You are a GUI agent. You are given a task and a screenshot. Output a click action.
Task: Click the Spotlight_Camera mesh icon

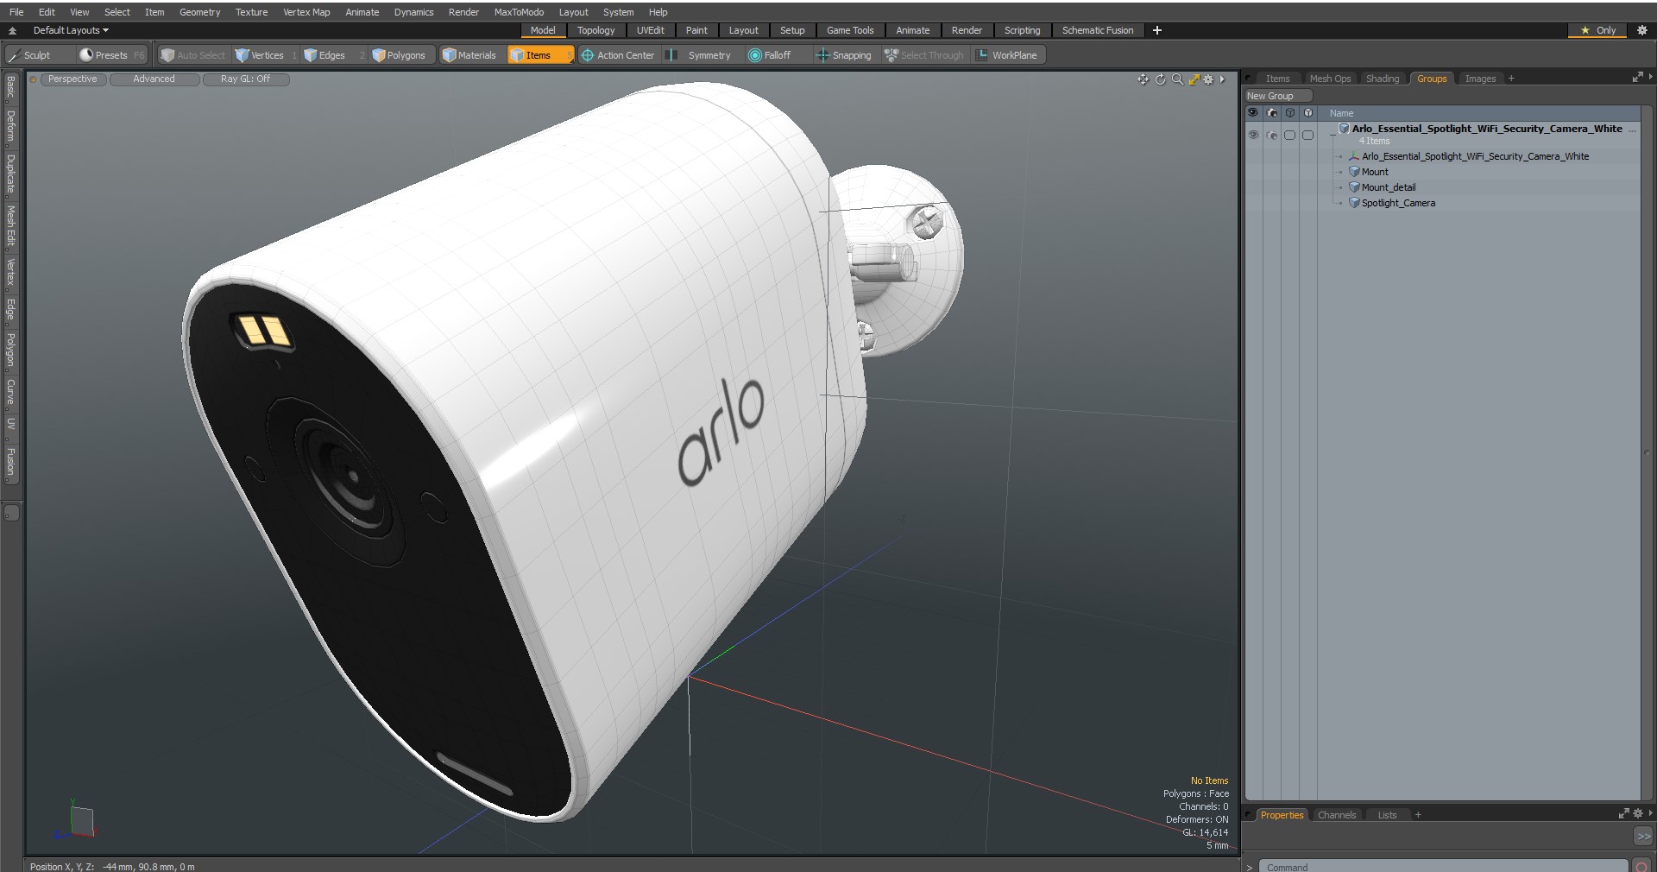[x=1354, y=203]
